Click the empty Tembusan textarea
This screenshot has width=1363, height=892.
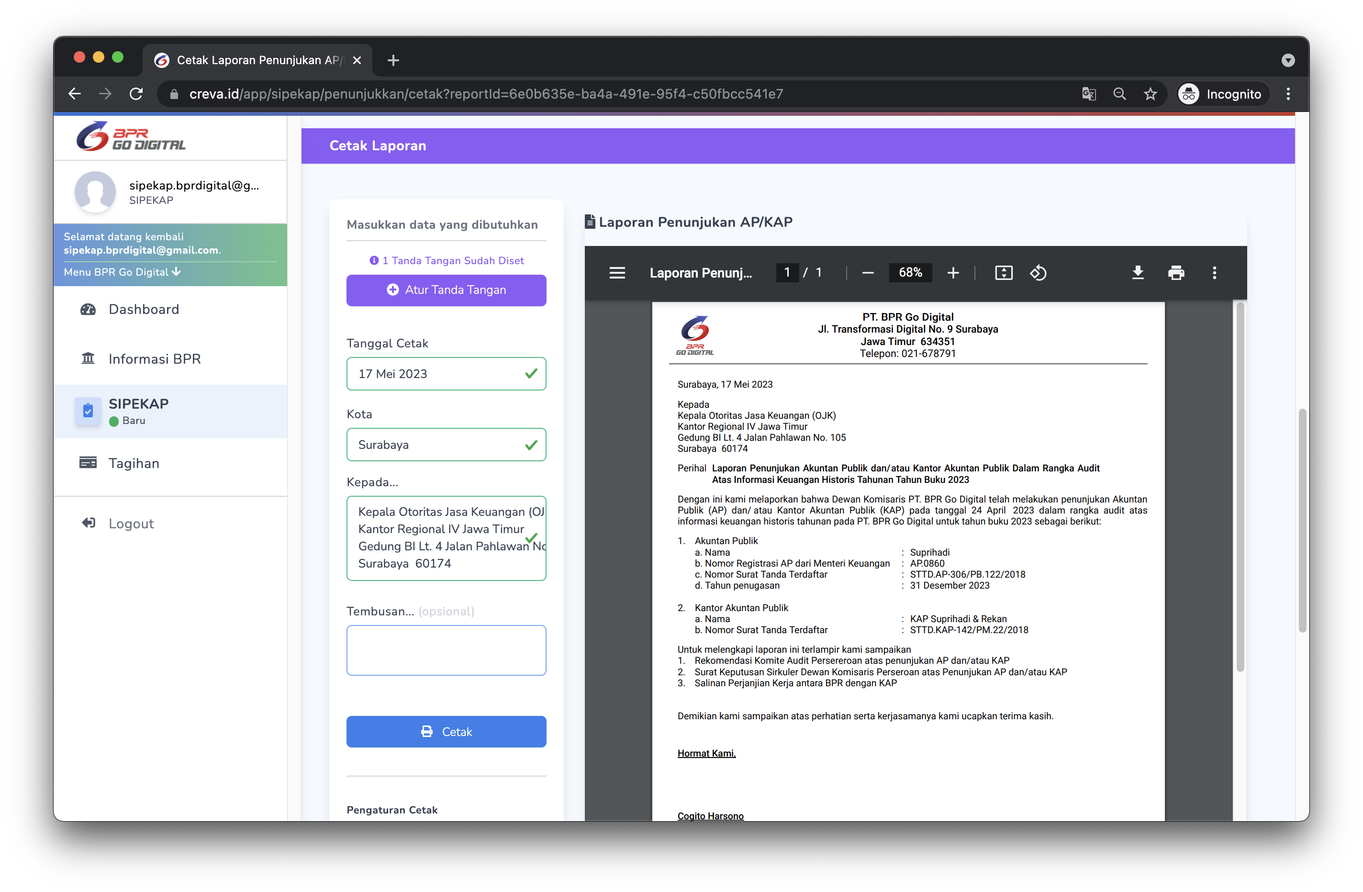pyautogui.click(x=446, y=650)
